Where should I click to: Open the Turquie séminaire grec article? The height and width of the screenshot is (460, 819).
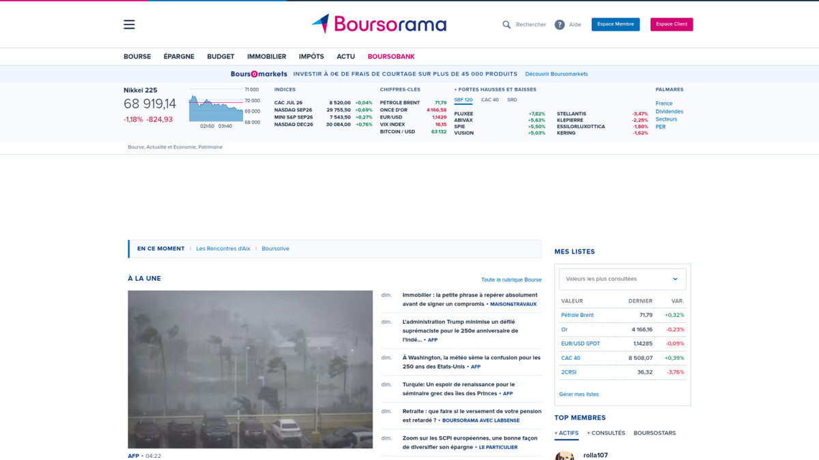(459, 388)
